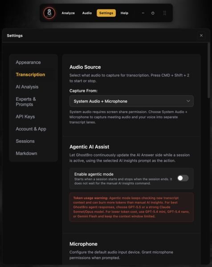This screenshot has height=267, width=212.
Task: Click the Capture From: label
Action: (83, 91)
